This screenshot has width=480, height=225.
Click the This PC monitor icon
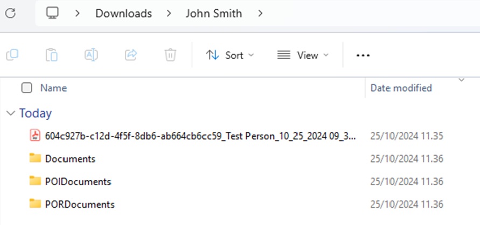pyautogui.click(x=52, y=13)
